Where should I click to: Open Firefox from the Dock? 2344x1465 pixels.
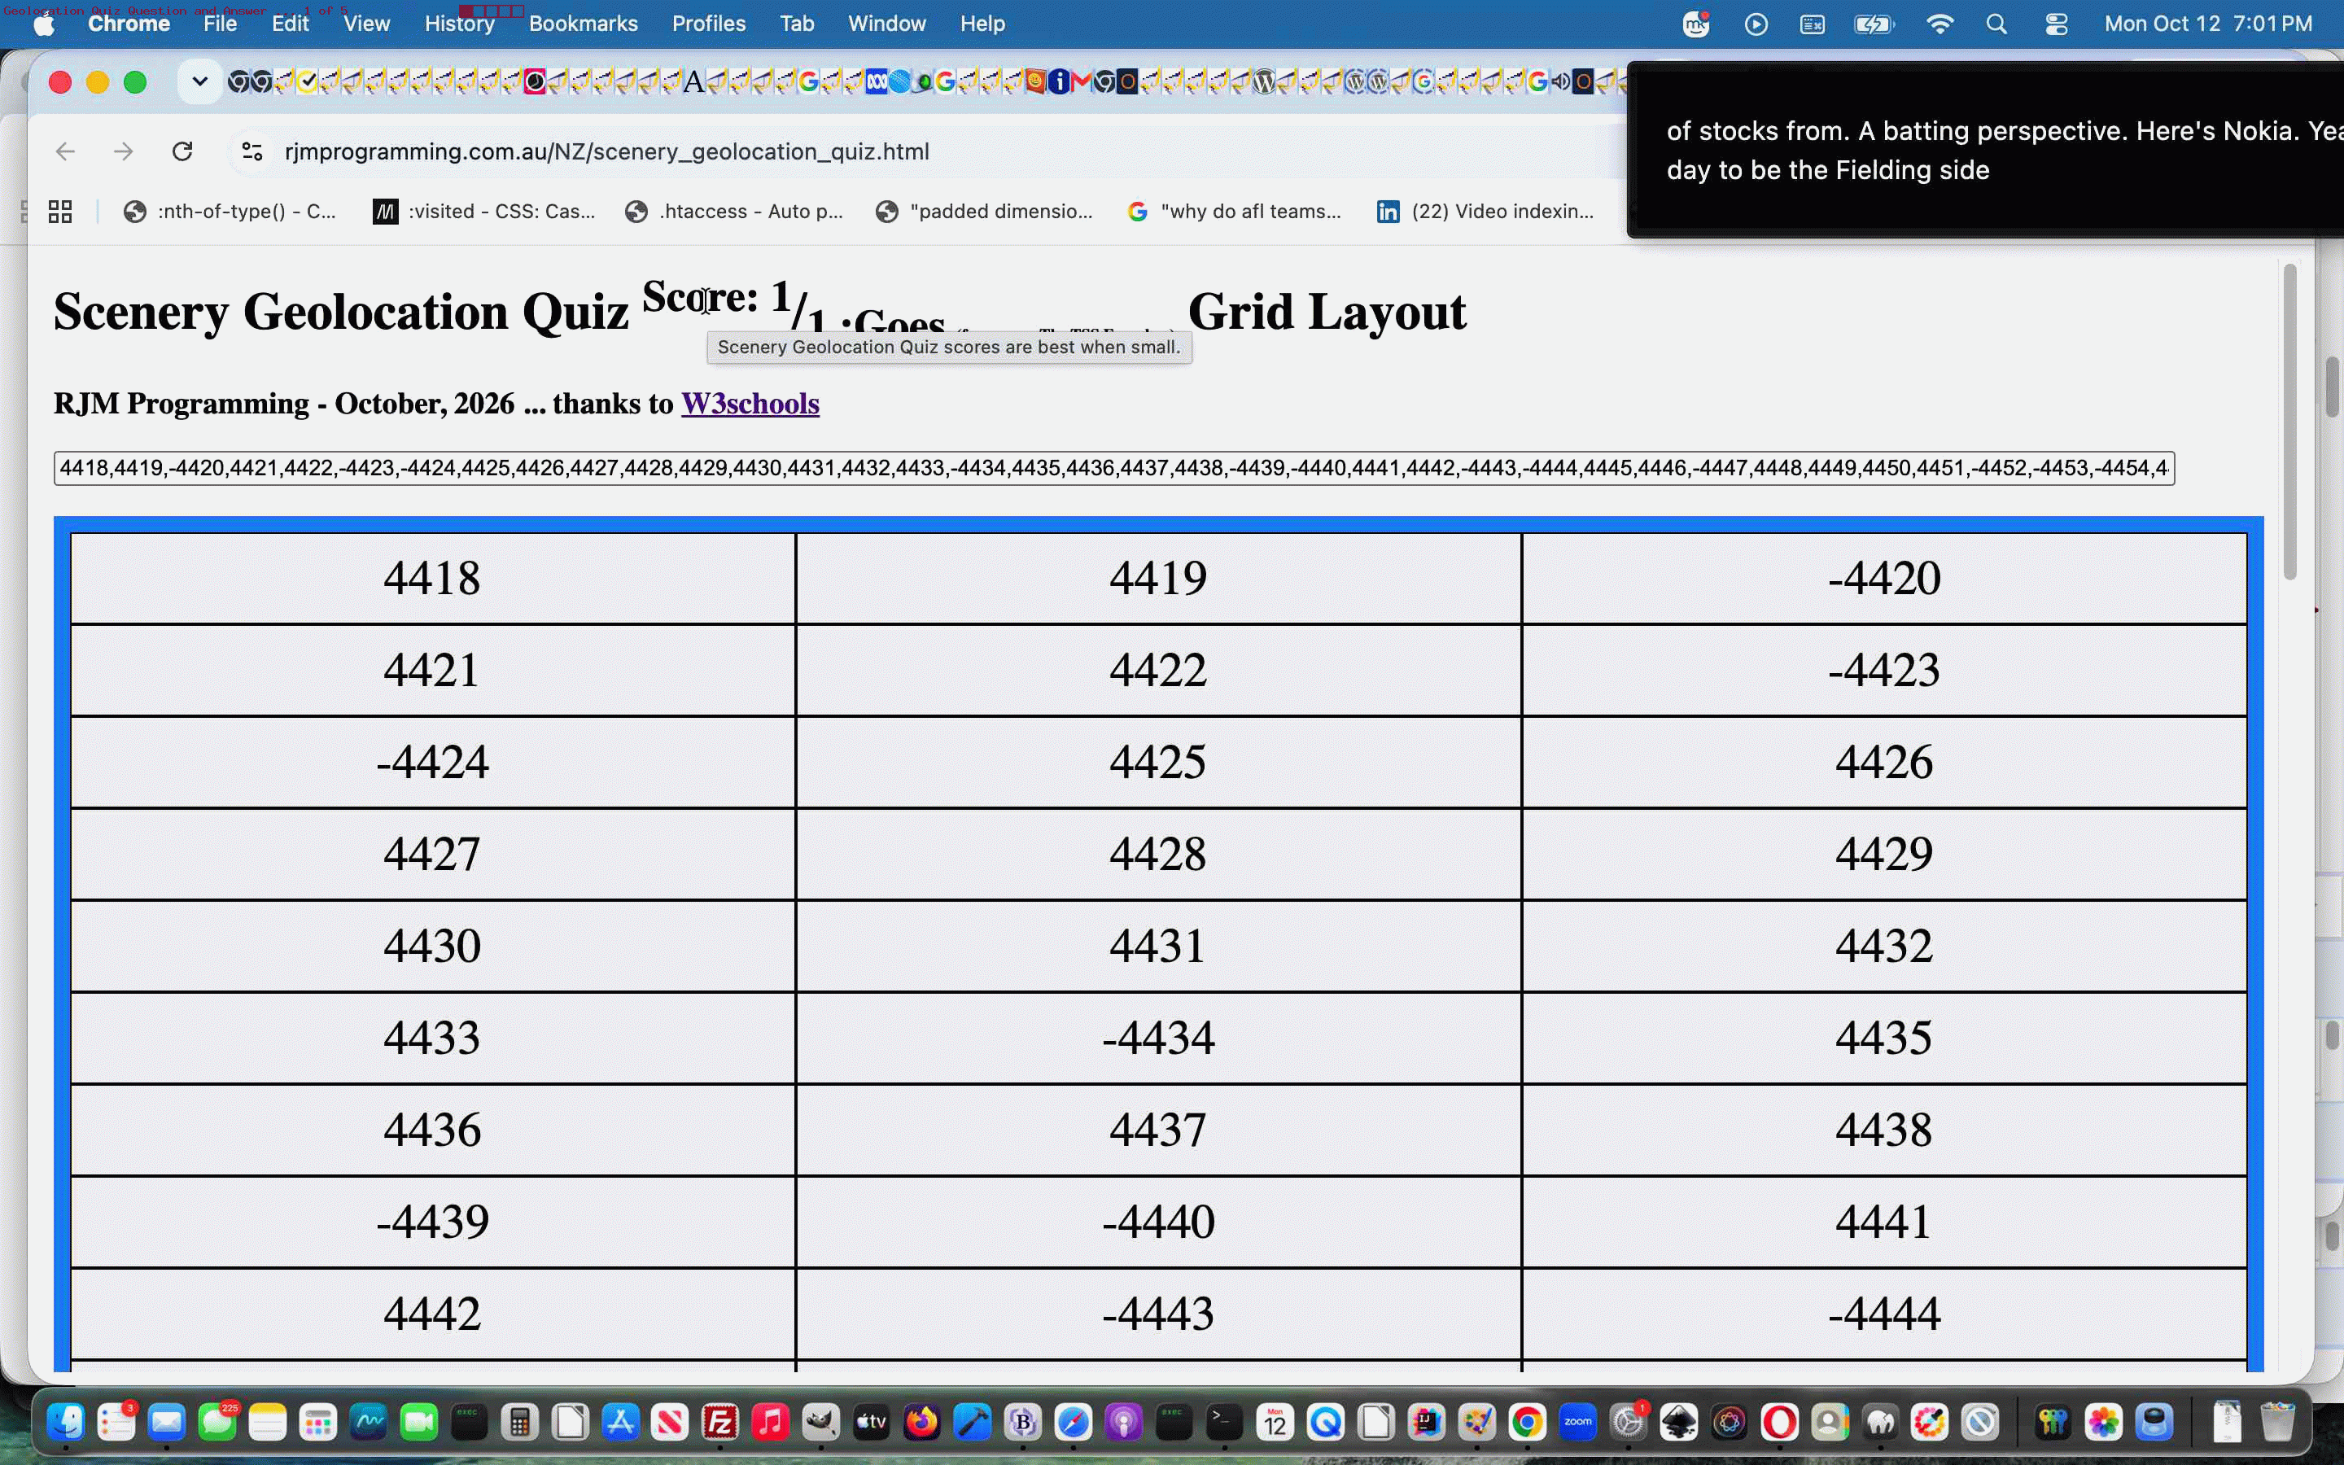[921, 1423]
